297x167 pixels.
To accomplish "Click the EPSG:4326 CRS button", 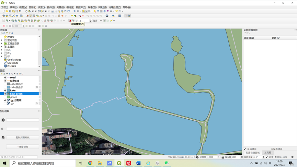I will pyautogui.click(x=281, y=157).
